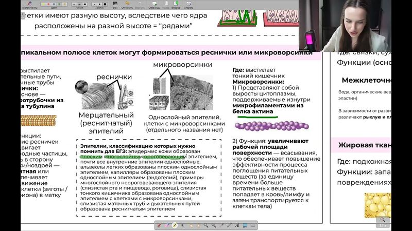Choose the large eraser size
The width and height of the screenshot is (412, 231).
105,4
